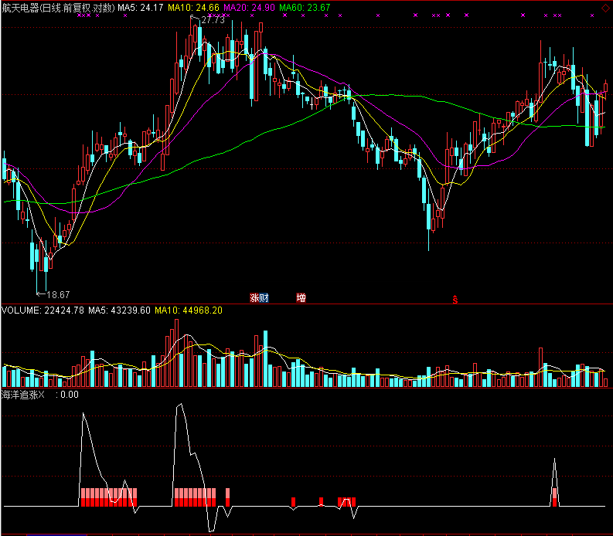
Task: Click the 涨财 event marker
Action: (259, 297)
